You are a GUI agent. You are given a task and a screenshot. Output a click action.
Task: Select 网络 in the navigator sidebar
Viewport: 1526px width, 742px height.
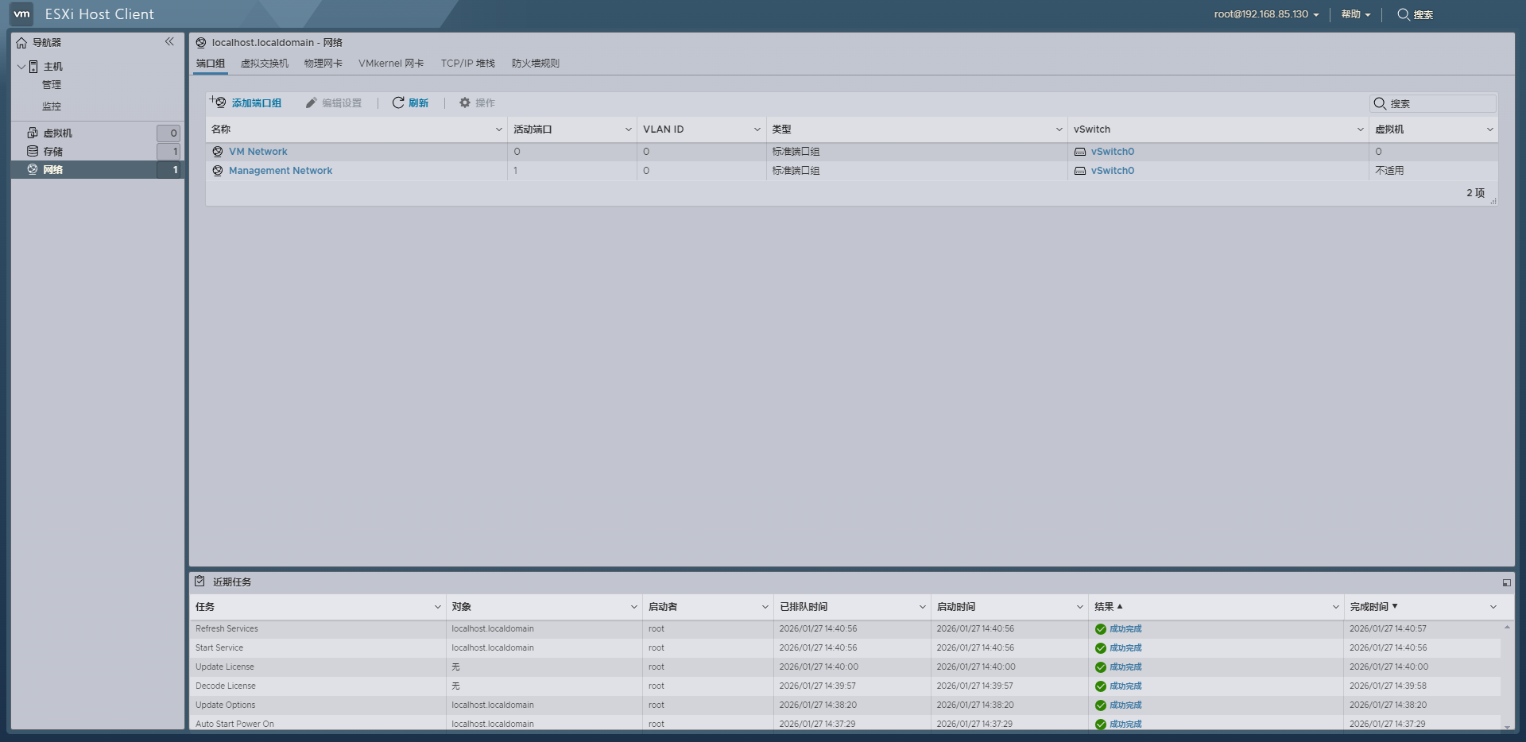[53, 169]
